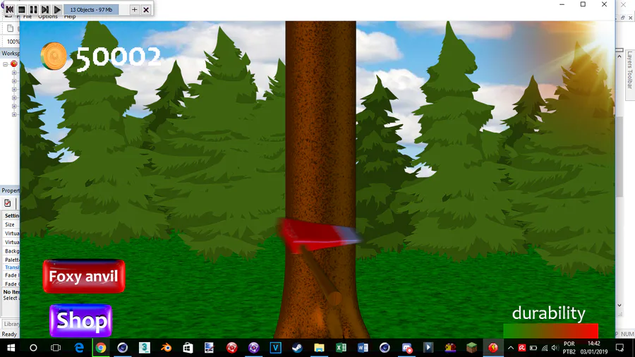Select the Palette property row
The height and width of the screenshot is (357, 635).
click(11, 260)
